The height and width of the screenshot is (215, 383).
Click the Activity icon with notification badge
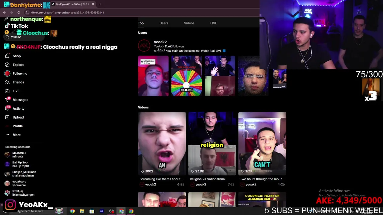[7, 108]
